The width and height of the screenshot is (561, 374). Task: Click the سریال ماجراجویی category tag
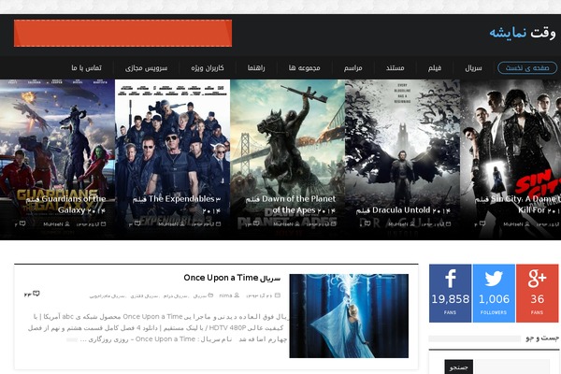(x=107, y=296)
